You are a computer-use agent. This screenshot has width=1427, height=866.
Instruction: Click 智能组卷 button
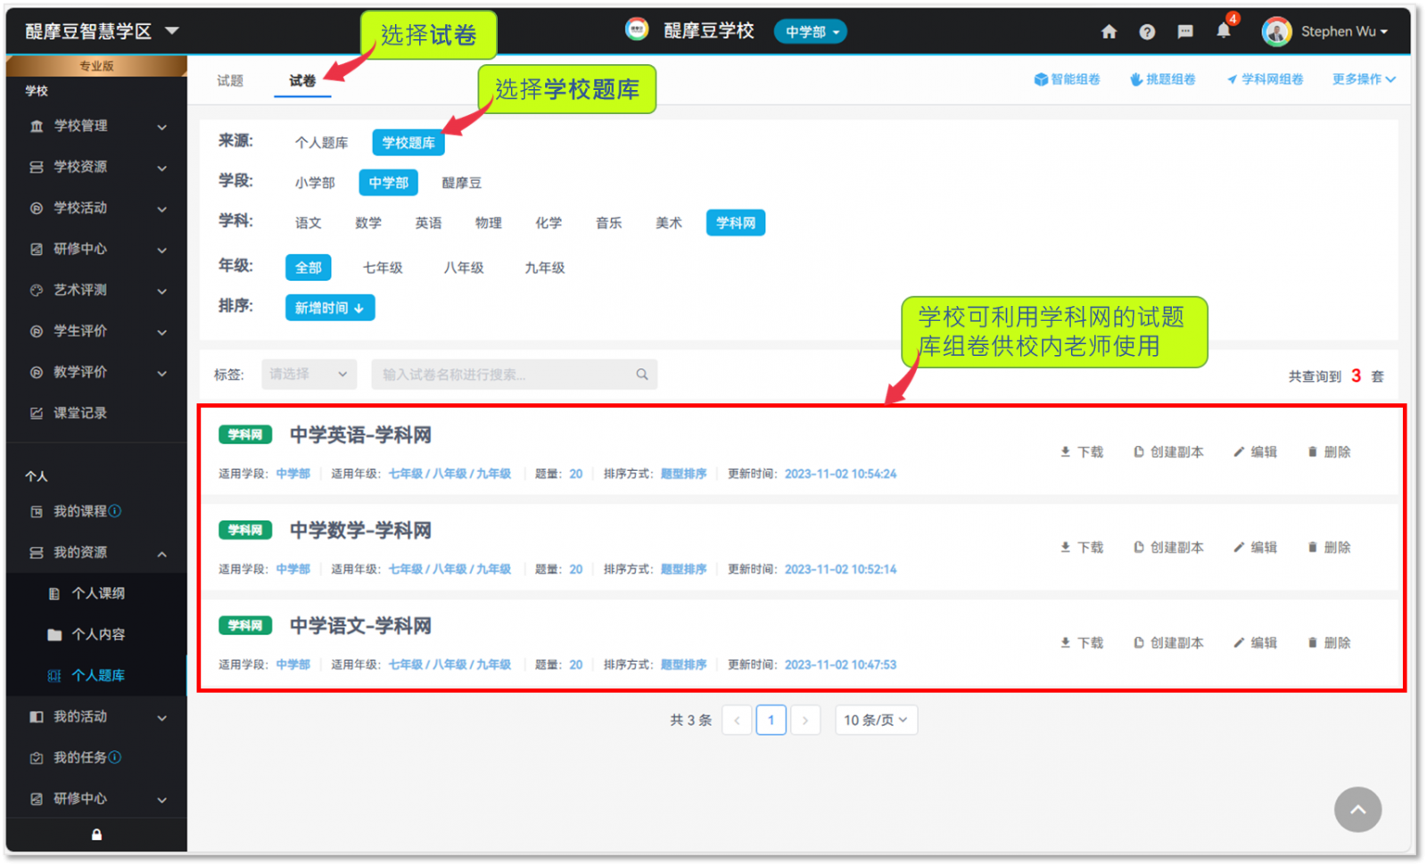(1067, 79)
